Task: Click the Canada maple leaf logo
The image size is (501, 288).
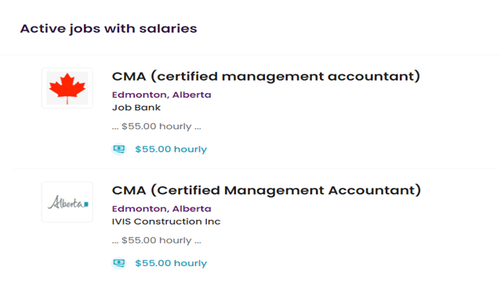Action: point(67,88)
